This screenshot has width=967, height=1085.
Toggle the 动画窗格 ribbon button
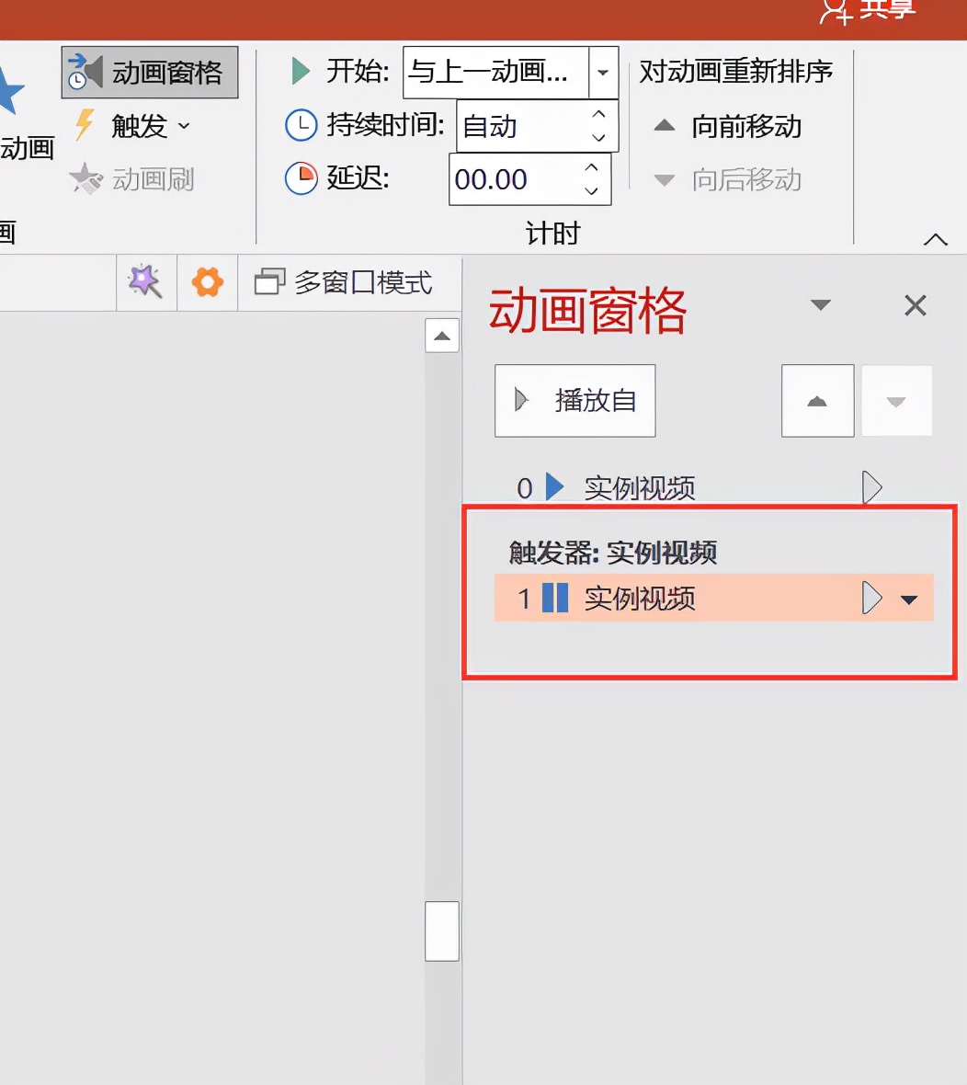pos(150,72)
